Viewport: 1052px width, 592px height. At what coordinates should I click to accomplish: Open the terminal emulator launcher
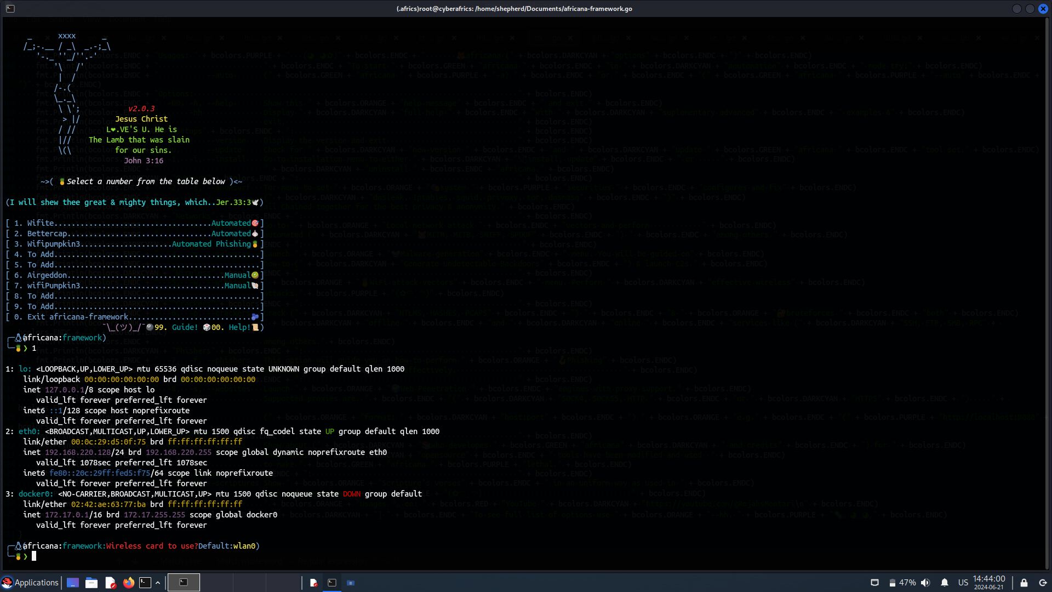tap(145, 583)
